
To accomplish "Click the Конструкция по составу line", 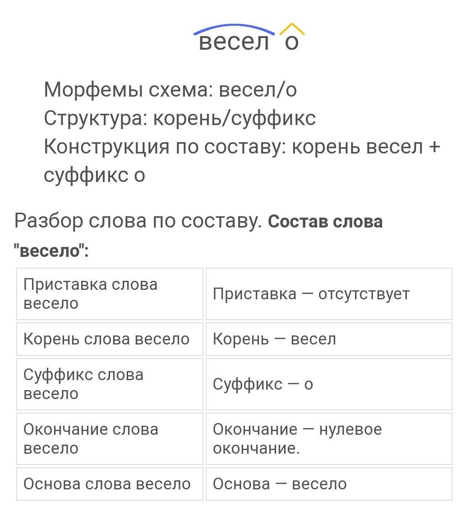I will tap(242, 147).
